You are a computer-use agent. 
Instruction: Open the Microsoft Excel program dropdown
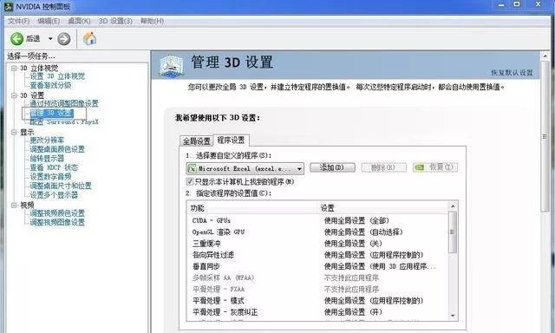(x=245, y=168)
